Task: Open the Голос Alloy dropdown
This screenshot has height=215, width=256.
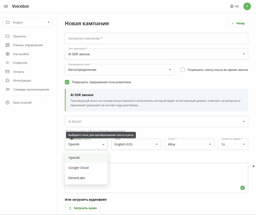Action: [x=189, y=144]
